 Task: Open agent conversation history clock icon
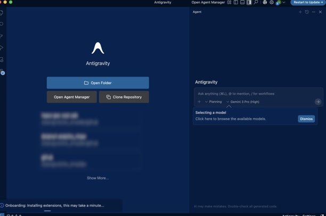pyautogui.click(x=307, y=12)
